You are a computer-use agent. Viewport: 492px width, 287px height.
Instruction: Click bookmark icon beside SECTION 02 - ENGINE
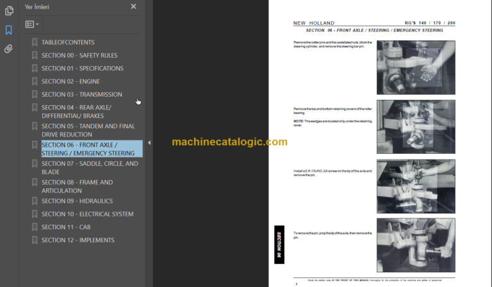35,81
